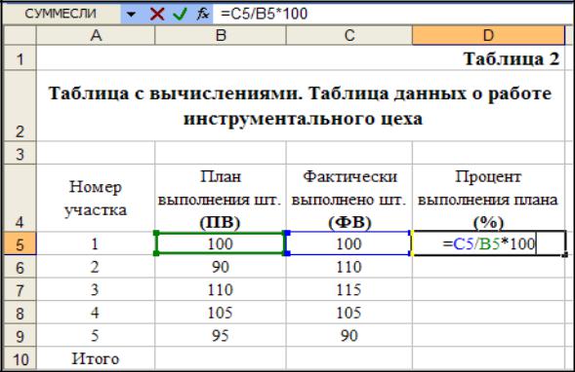The height and width of the screenshot is (372, 575).
Task: Select row 9 header
Action: pos(20,335)
